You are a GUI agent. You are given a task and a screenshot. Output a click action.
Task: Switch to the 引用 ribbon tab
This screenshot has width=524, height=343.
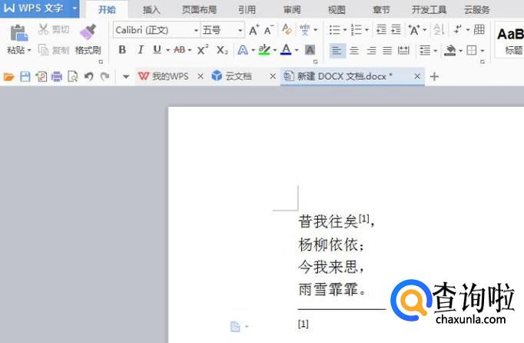[x=247, y=10]
